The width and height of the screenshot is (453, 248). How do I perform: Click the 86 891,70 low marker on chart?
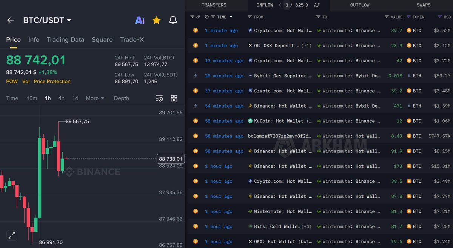51,242
